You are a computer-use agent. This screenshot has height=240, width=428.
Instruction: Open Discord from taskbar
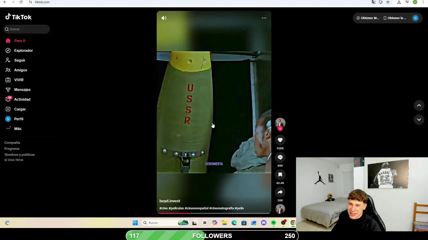click(263, 223)
